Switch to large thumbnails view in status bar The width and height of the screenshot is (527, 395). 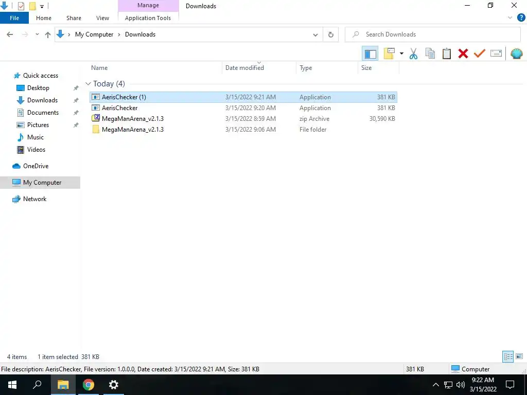click(x=519, y=356)
